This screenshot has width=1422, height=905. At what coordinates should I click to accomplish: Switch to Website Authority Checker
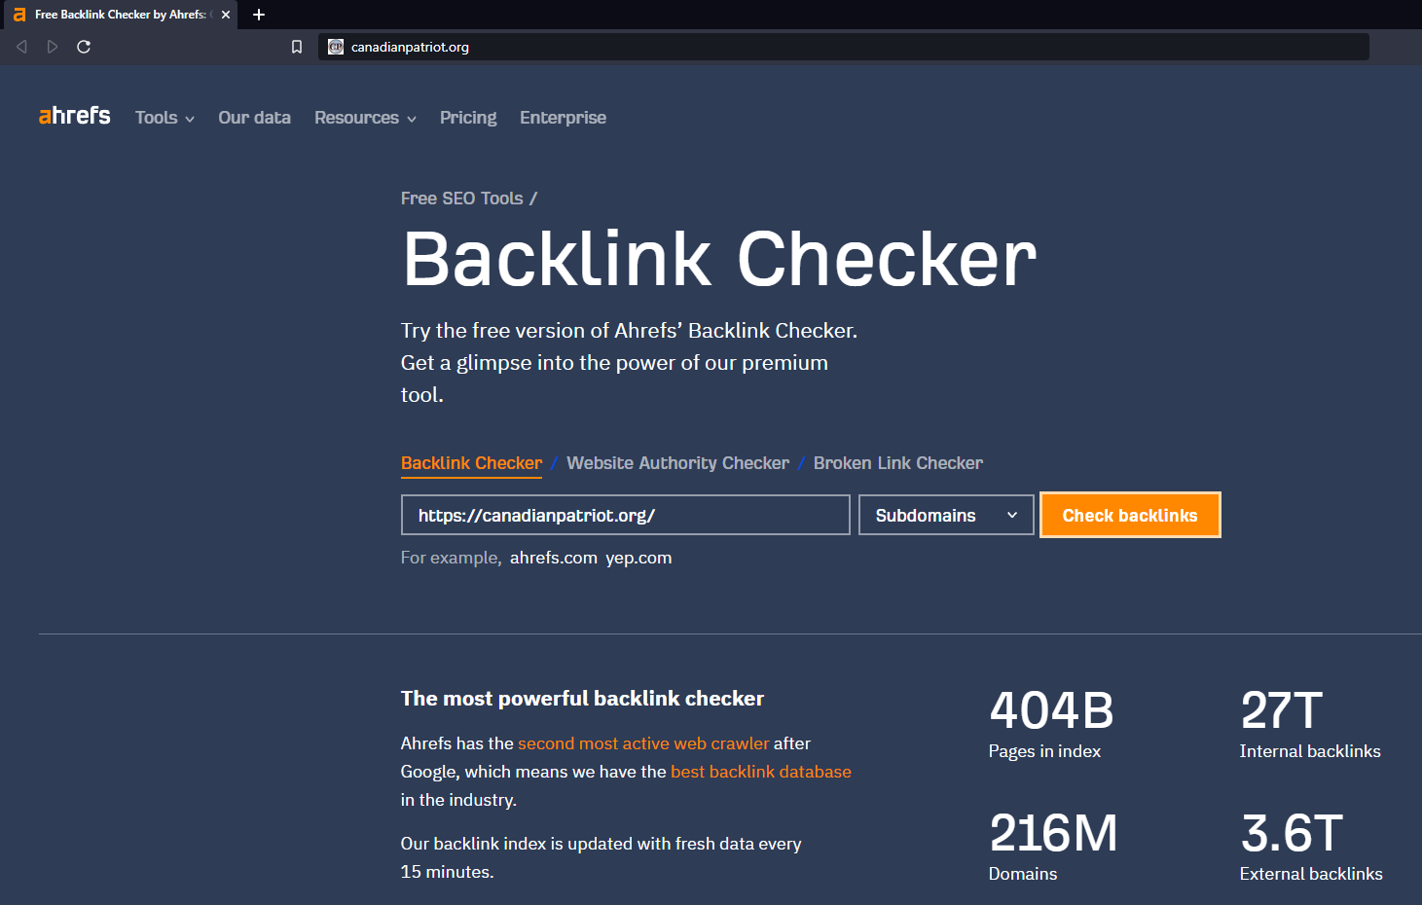tap(678, 463)
